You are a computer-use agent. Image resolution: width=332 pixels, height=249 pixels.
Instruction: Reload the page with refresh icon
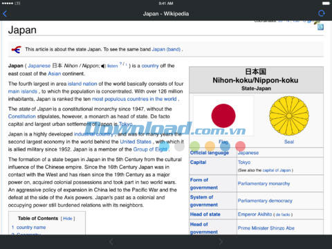point(322,13)
